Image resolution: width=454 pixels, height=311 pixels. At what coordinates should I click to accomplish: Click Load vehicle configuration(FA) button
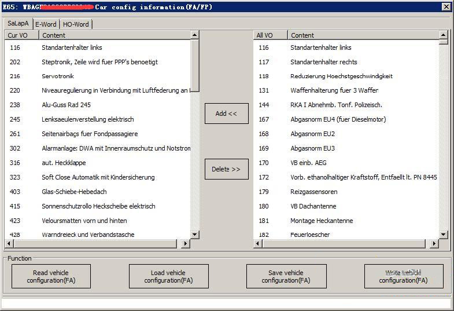pos(168,276)
